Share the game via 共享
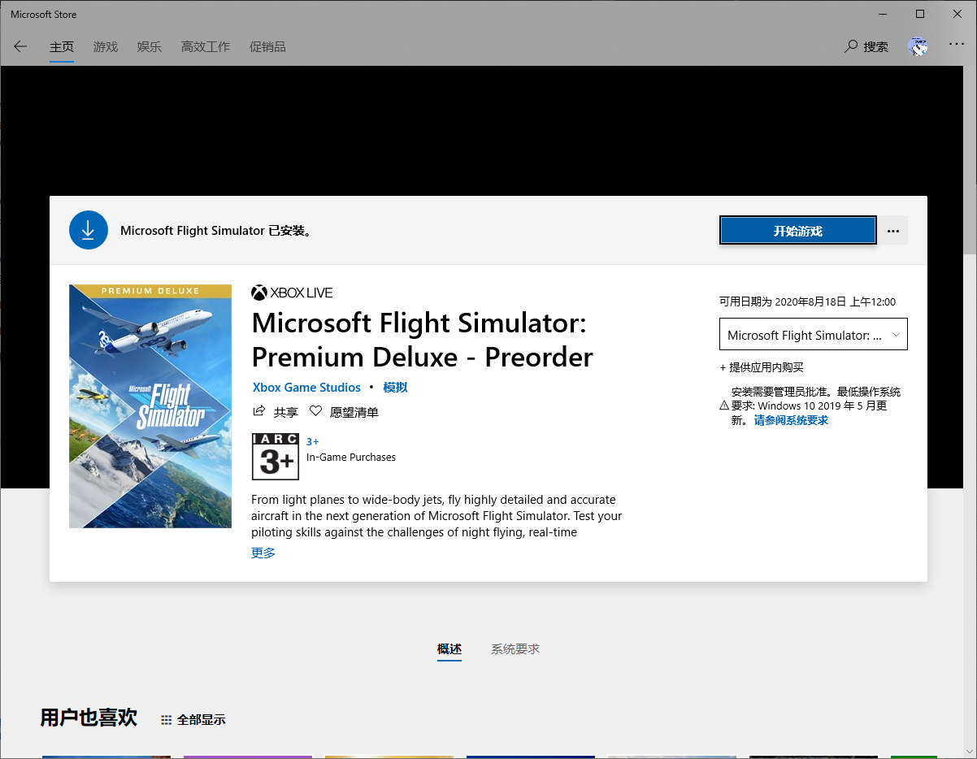Viewport: 977px width, 759px height. click(276, 412)
